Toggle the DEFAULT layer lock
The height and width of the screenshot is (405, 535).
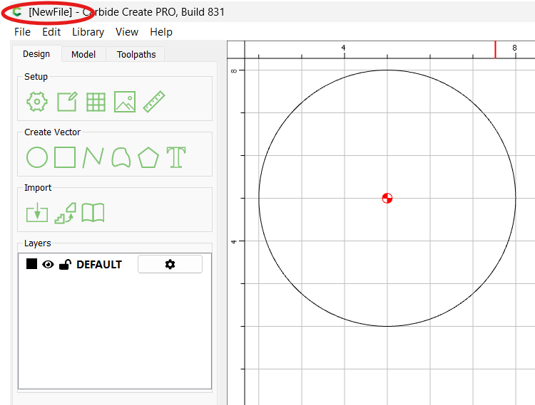64,264
